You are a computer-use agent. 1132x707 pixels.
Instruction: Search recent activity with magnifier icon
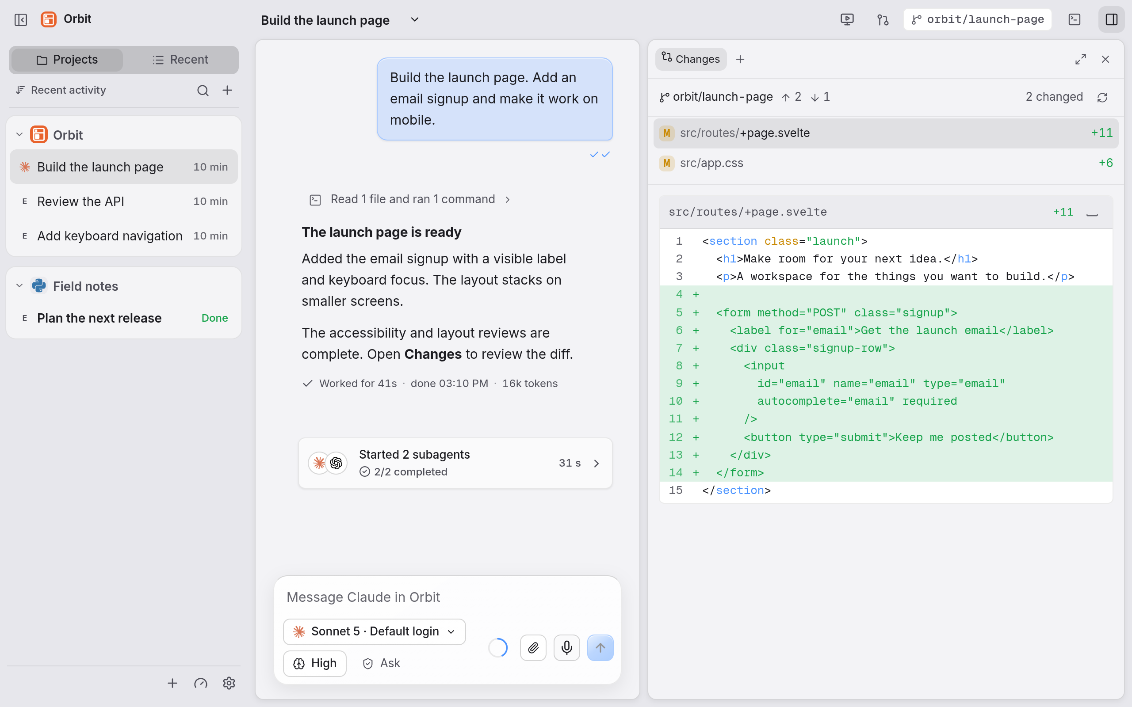tap(203, 90)
